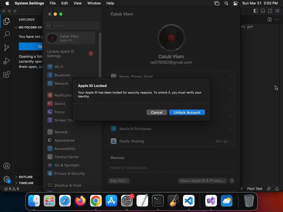283x212 pixels.
Task: Click the Apple ID profile picture
Action: tap(171, 38)
